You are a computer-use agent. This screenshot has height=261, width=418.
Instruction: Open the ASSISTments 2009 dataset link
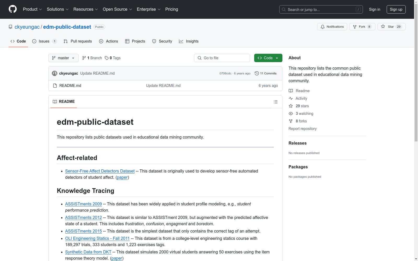click(84, 204)
